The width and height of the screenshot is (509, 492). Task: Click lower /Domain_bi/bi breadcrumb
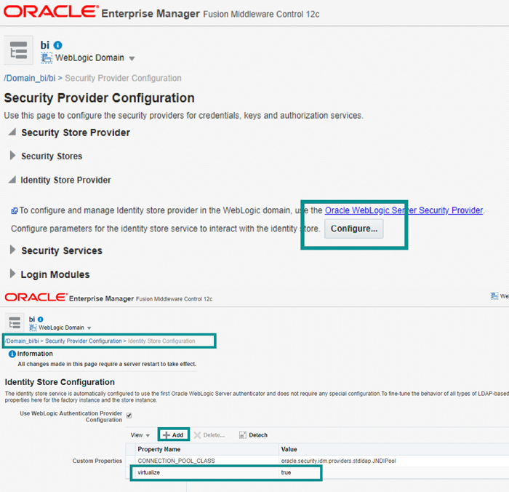click(x=22, y=341)
